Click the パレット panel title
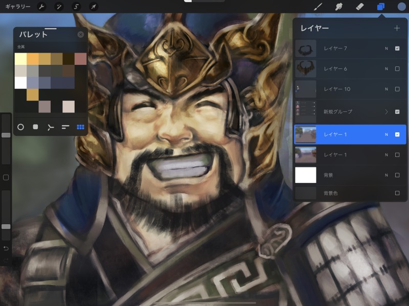Viewport: 409px width, 306px height. click(x=33, y=34)
